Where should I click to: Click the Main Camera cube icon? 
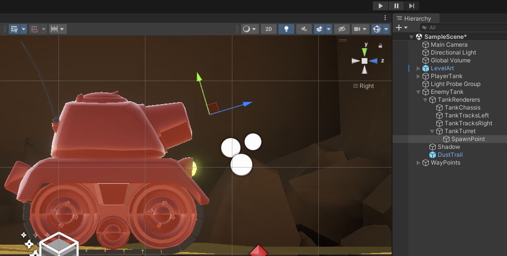(x=425, y=45)
